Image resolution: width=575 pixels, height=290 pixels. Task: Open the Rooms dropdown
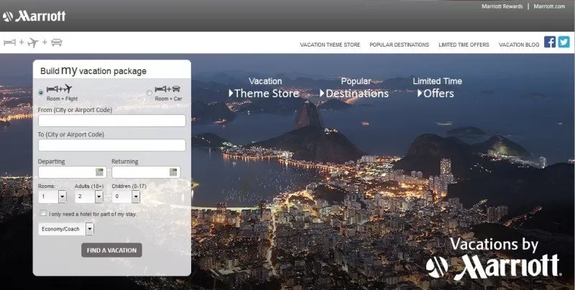point(52,197)
